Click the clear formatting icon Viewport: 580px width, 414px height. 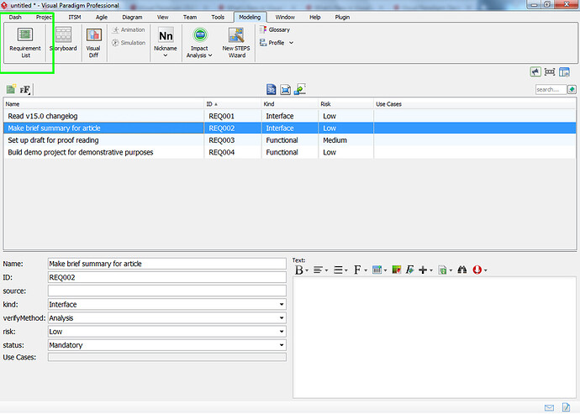410,270
